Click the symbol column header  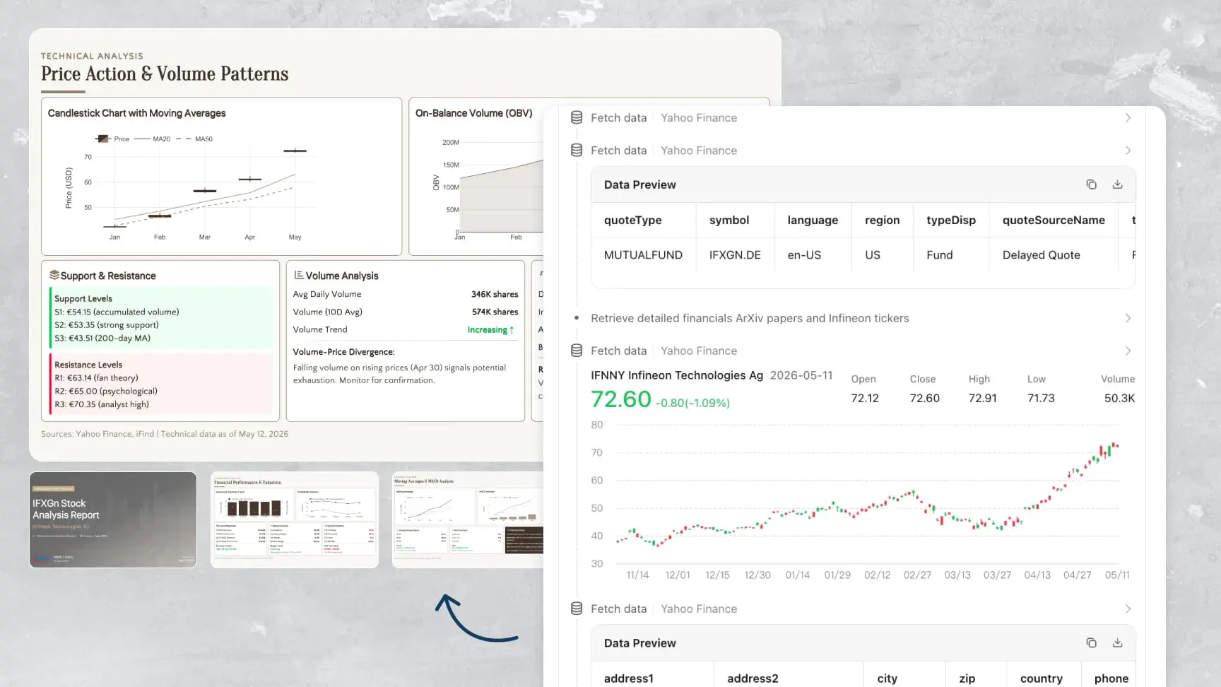click(729, 220)
